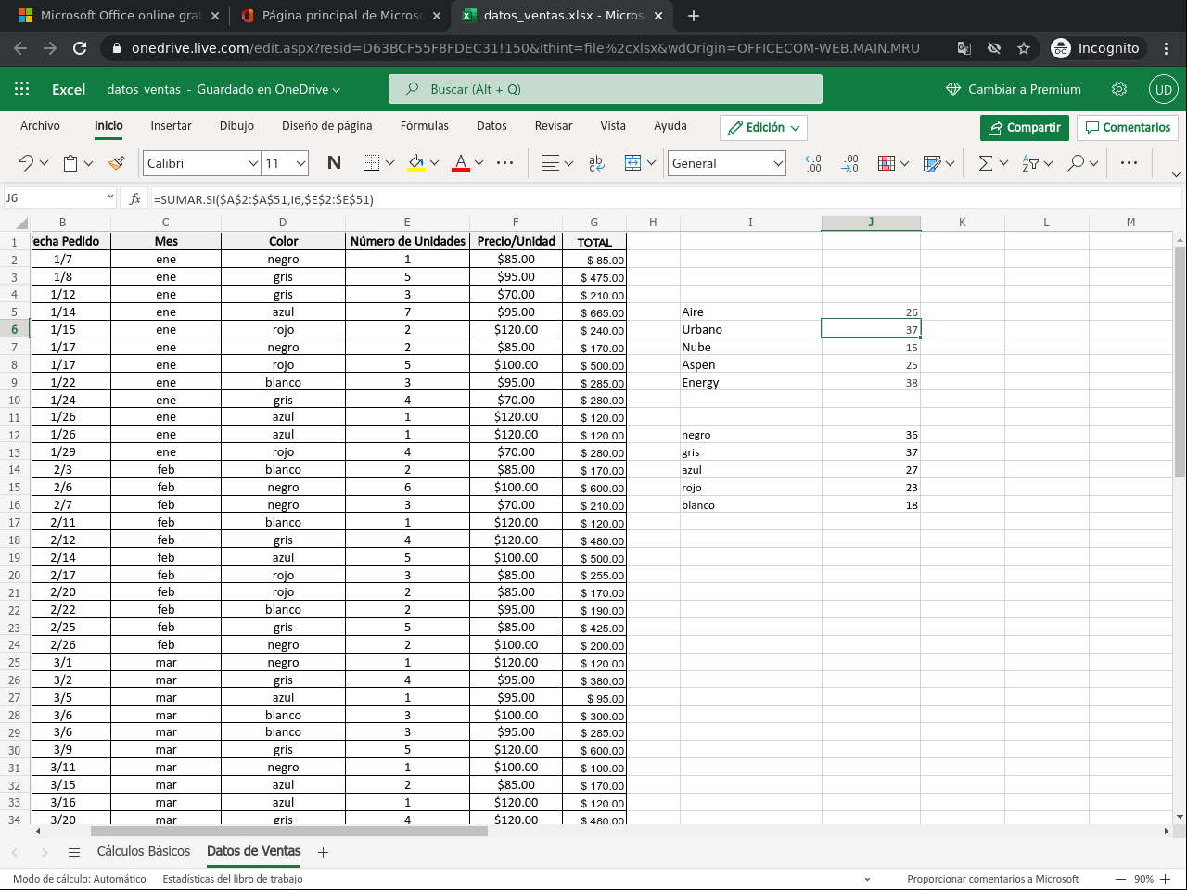Open the Fórmulas ribbon tab
The image size is (1187, 890).
click(x=424, y=126)
